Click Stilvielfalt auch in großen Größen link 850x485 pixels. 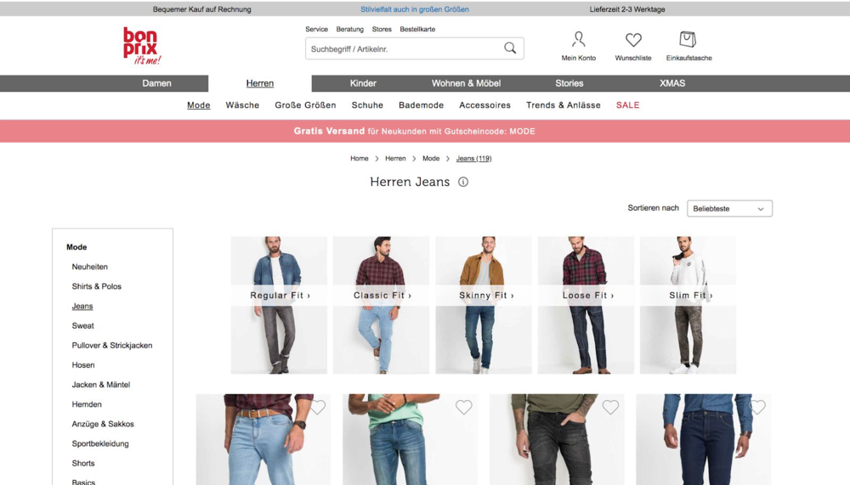pyautogui.click(x=415, y=9)
